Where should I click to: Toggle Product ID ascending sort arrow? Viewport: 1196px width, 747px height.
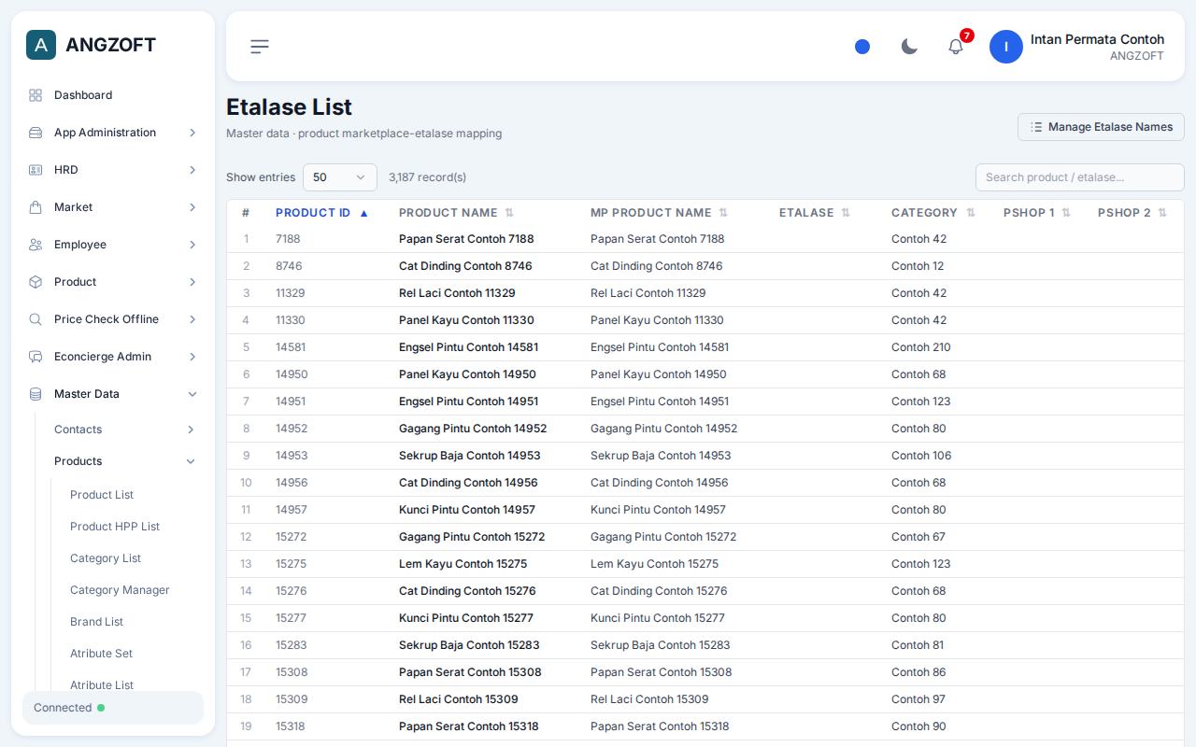point(364,213)
